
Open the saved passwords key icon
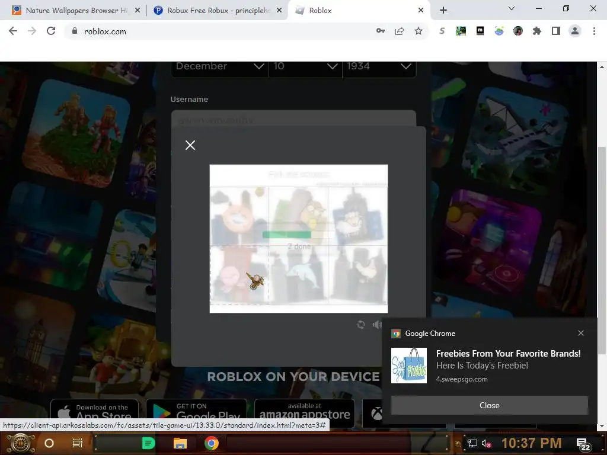380,31
